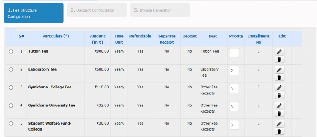Click the Time Unit column header
Viewport: 317px width, 137px height.
[119, 39]
